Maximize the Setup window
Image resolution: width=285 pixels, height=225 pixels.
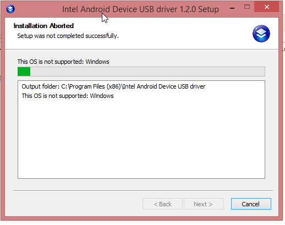[x=247, y=7]
